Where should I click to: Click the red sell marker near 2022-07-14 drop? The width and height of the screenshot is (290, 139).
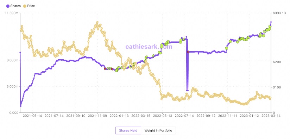pos(188,52)
